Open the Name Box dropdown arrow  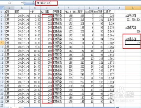tap(22, 3)
